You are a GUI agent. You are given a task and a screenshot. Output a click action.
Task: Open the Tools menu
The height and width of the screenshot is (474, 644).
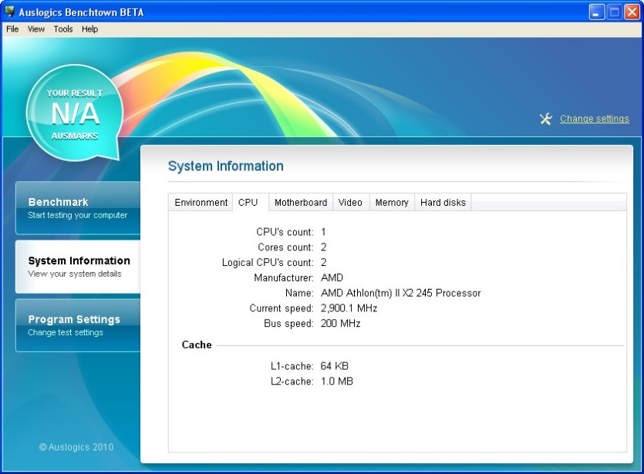(x=63, y=29)
